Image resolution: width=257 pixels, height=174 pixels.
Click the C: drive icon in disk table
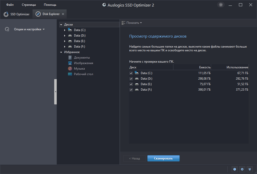tap(137, 73)
